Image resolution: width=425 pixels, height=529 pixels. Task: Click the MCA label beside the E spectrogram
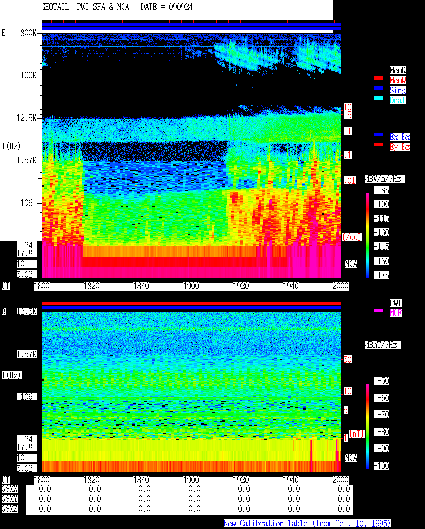click(x=351, y=264)
